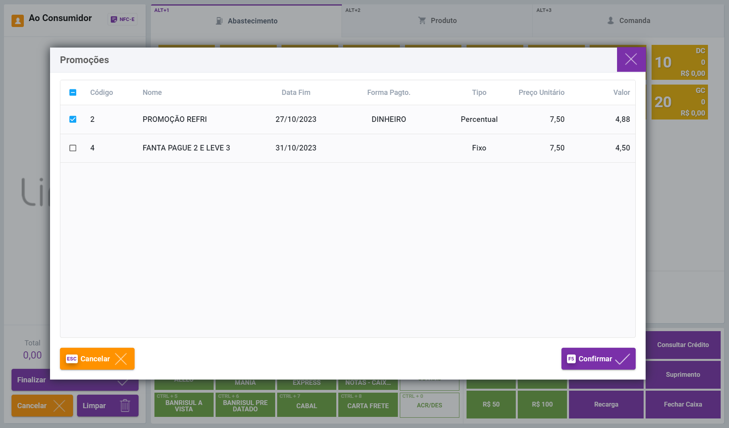This screenshot has height=428, width=729.
Task: Click the orange Cancelar sale button
Action: [x=42, y=406]
